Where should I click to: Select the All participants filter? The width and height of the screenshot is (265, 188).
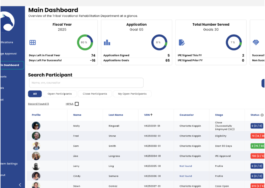click(35, 94)
